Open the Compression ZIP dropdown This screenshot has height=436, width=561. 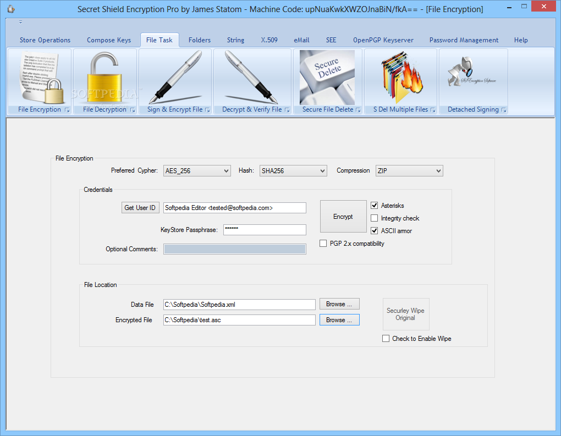pos(409,171)
